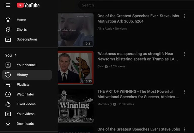Open Shorts from sidebar
The image size is (194, 133).
point(27,30)
